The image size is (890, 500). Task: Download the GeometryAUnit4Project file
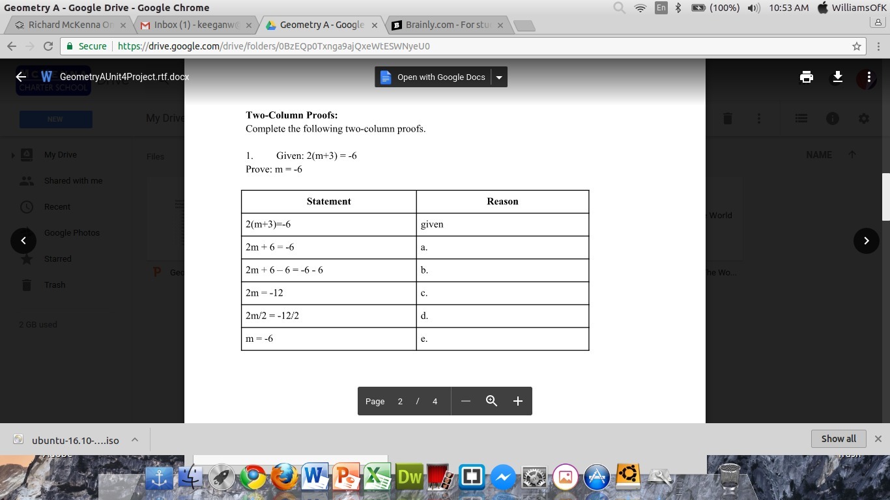point(838,77)
